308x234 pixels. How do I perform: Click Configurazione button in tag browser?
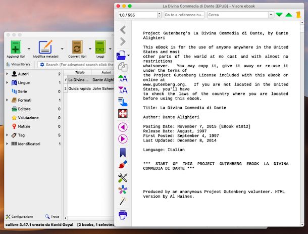pos(19,217)
